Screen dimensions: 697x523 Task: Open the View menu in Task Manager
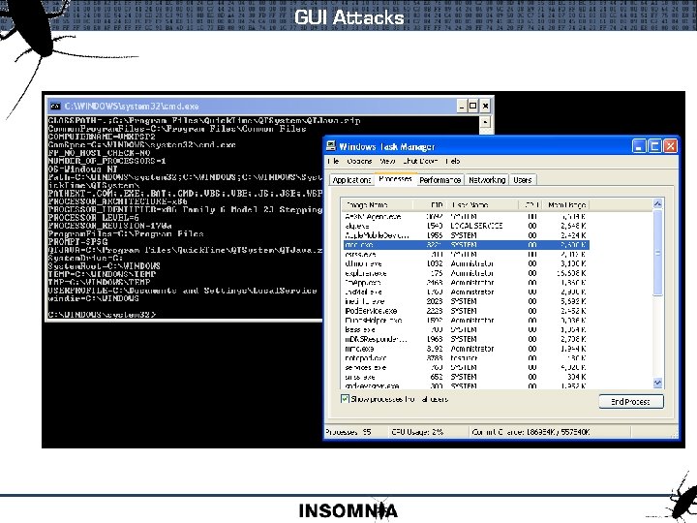point(387,161)
